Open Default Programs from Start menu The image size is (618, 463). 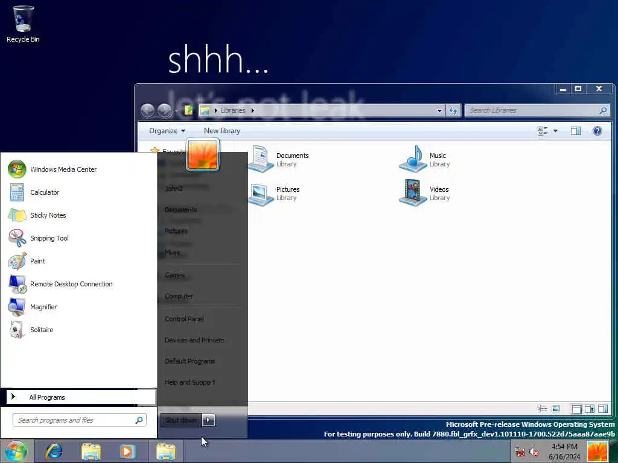pos(190,361)
